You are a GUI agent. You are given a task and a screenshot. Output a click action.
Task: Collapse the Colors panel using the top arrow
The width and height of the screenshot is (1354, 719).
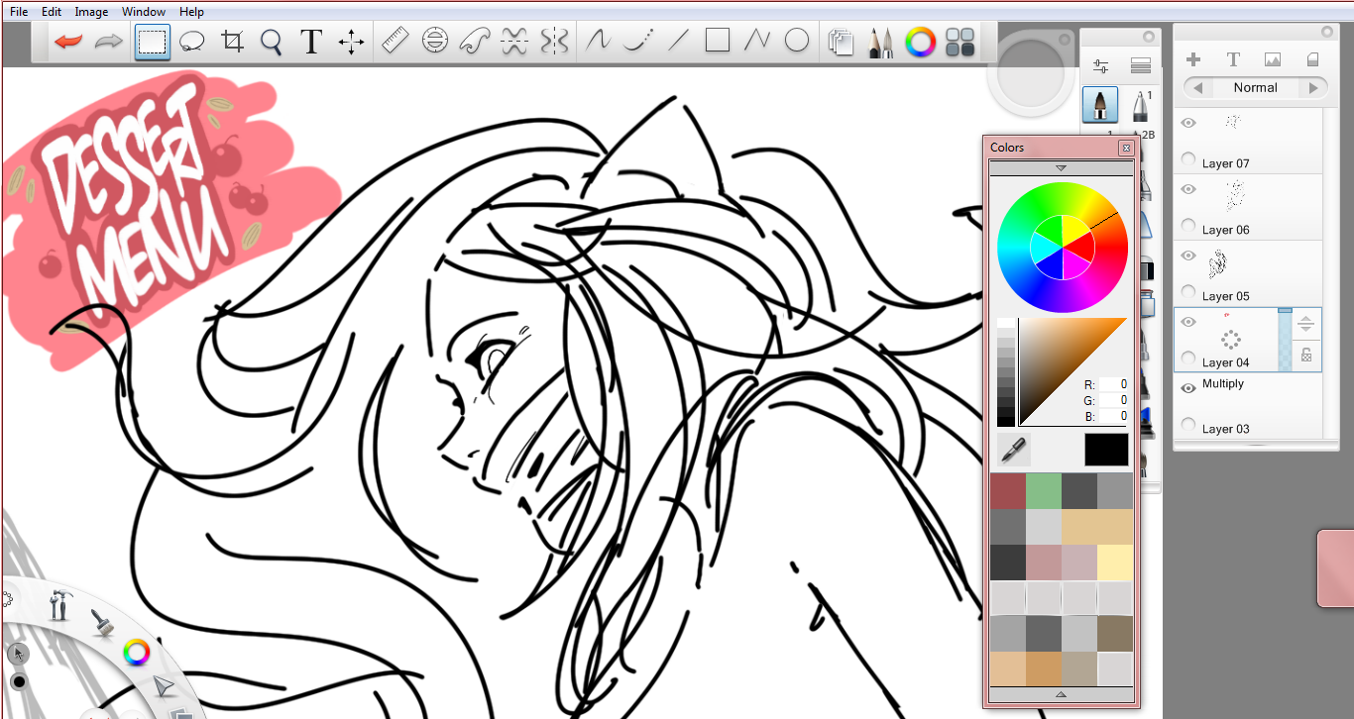1061,168
